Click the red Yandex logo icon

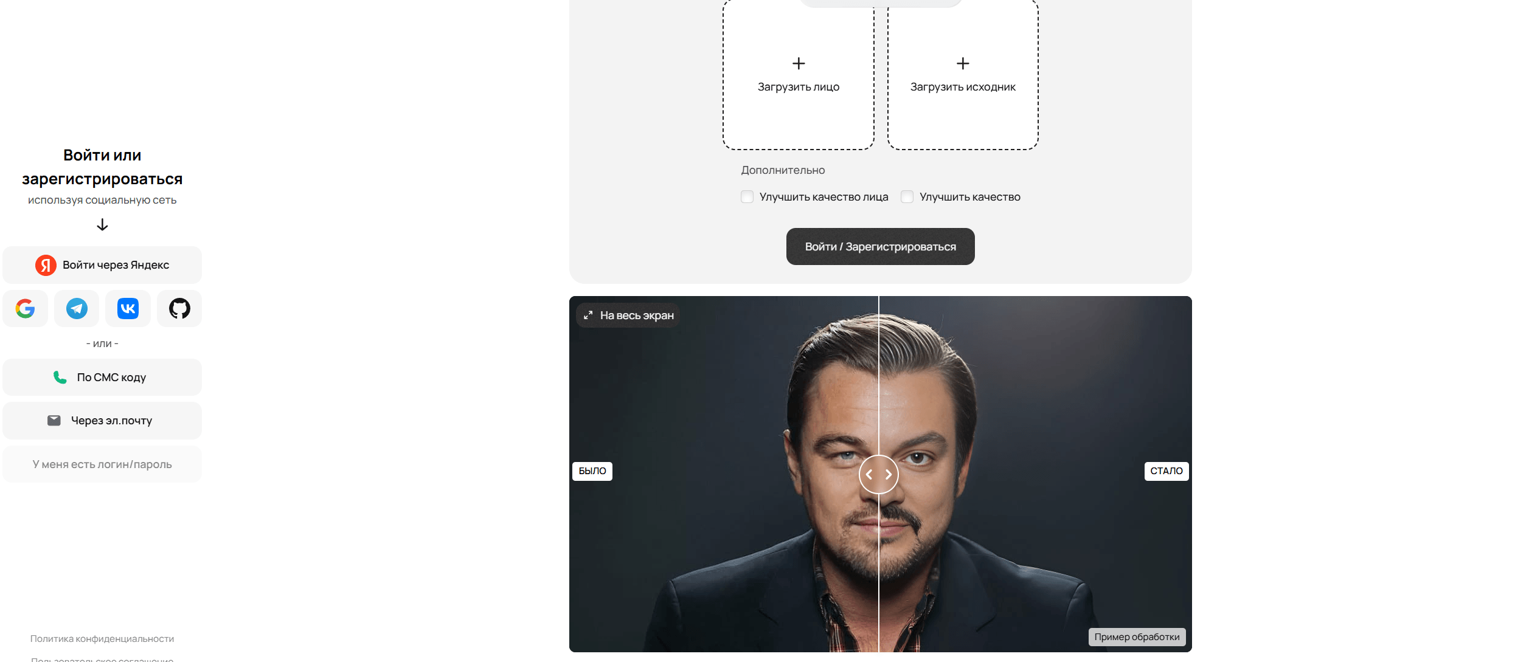[x=46, y=265]
